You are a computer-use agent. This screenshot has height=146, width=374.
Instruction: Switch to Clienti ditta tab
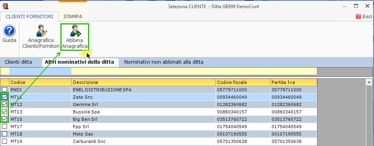tap(18, 62)
